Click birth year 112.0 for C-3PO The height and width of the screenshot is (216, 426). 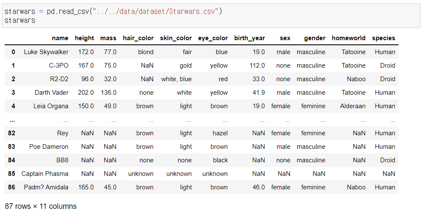pyautogui.click(x=257, y=66)
